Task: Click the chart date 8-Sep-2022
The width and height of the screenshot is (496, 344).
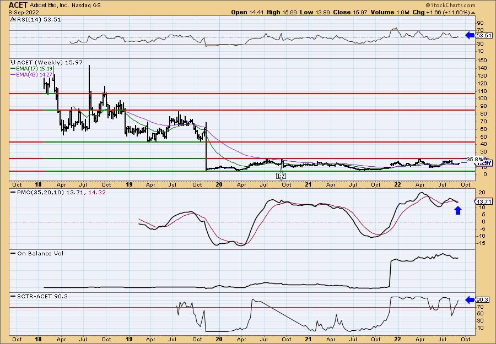Action: (x=24, y=12)
